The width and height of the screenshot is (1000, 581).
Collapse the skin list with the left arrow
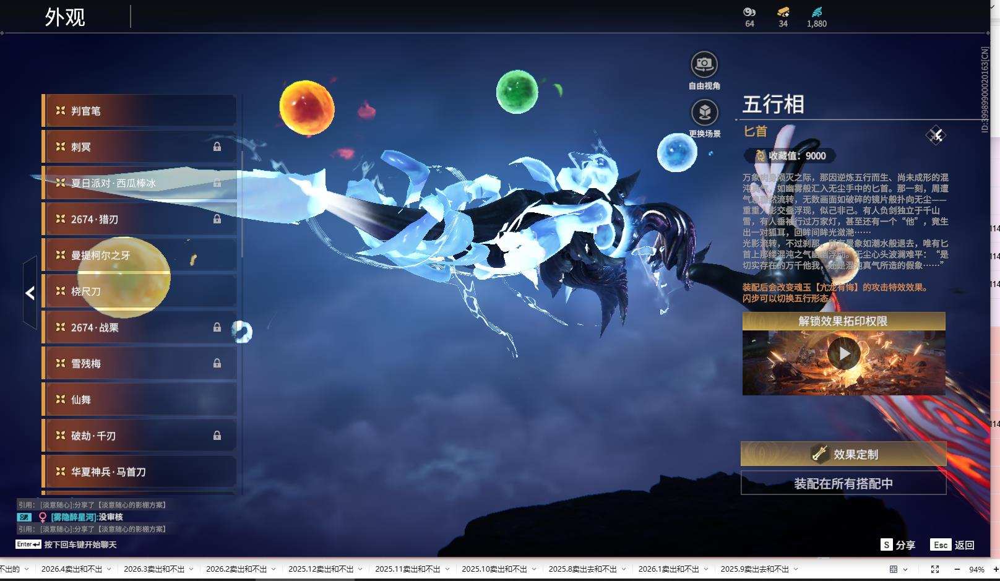(30, 293)
